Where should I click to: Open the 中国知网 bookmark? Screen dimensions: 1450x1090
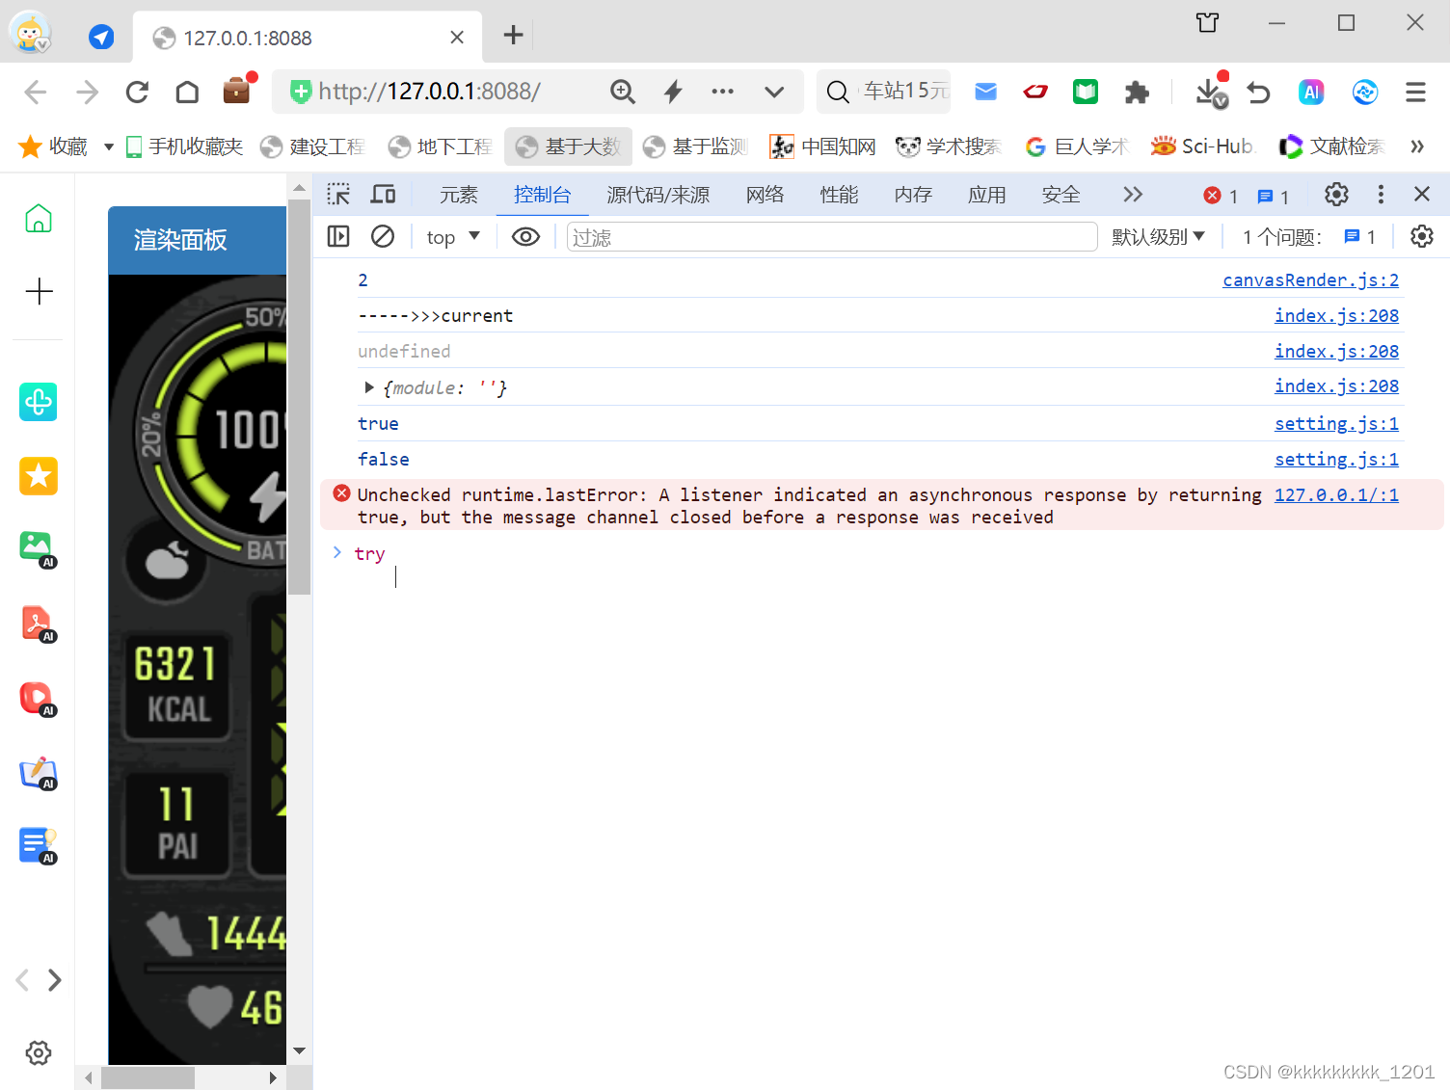[x=822, y=146]
